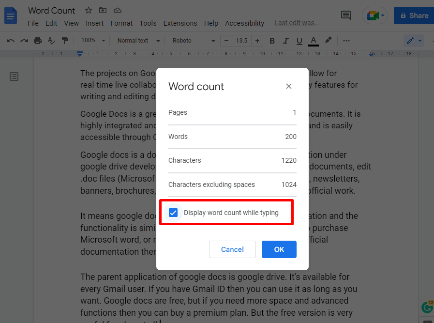
Task: Print the document with printer icon
Action: coord(38,41)
